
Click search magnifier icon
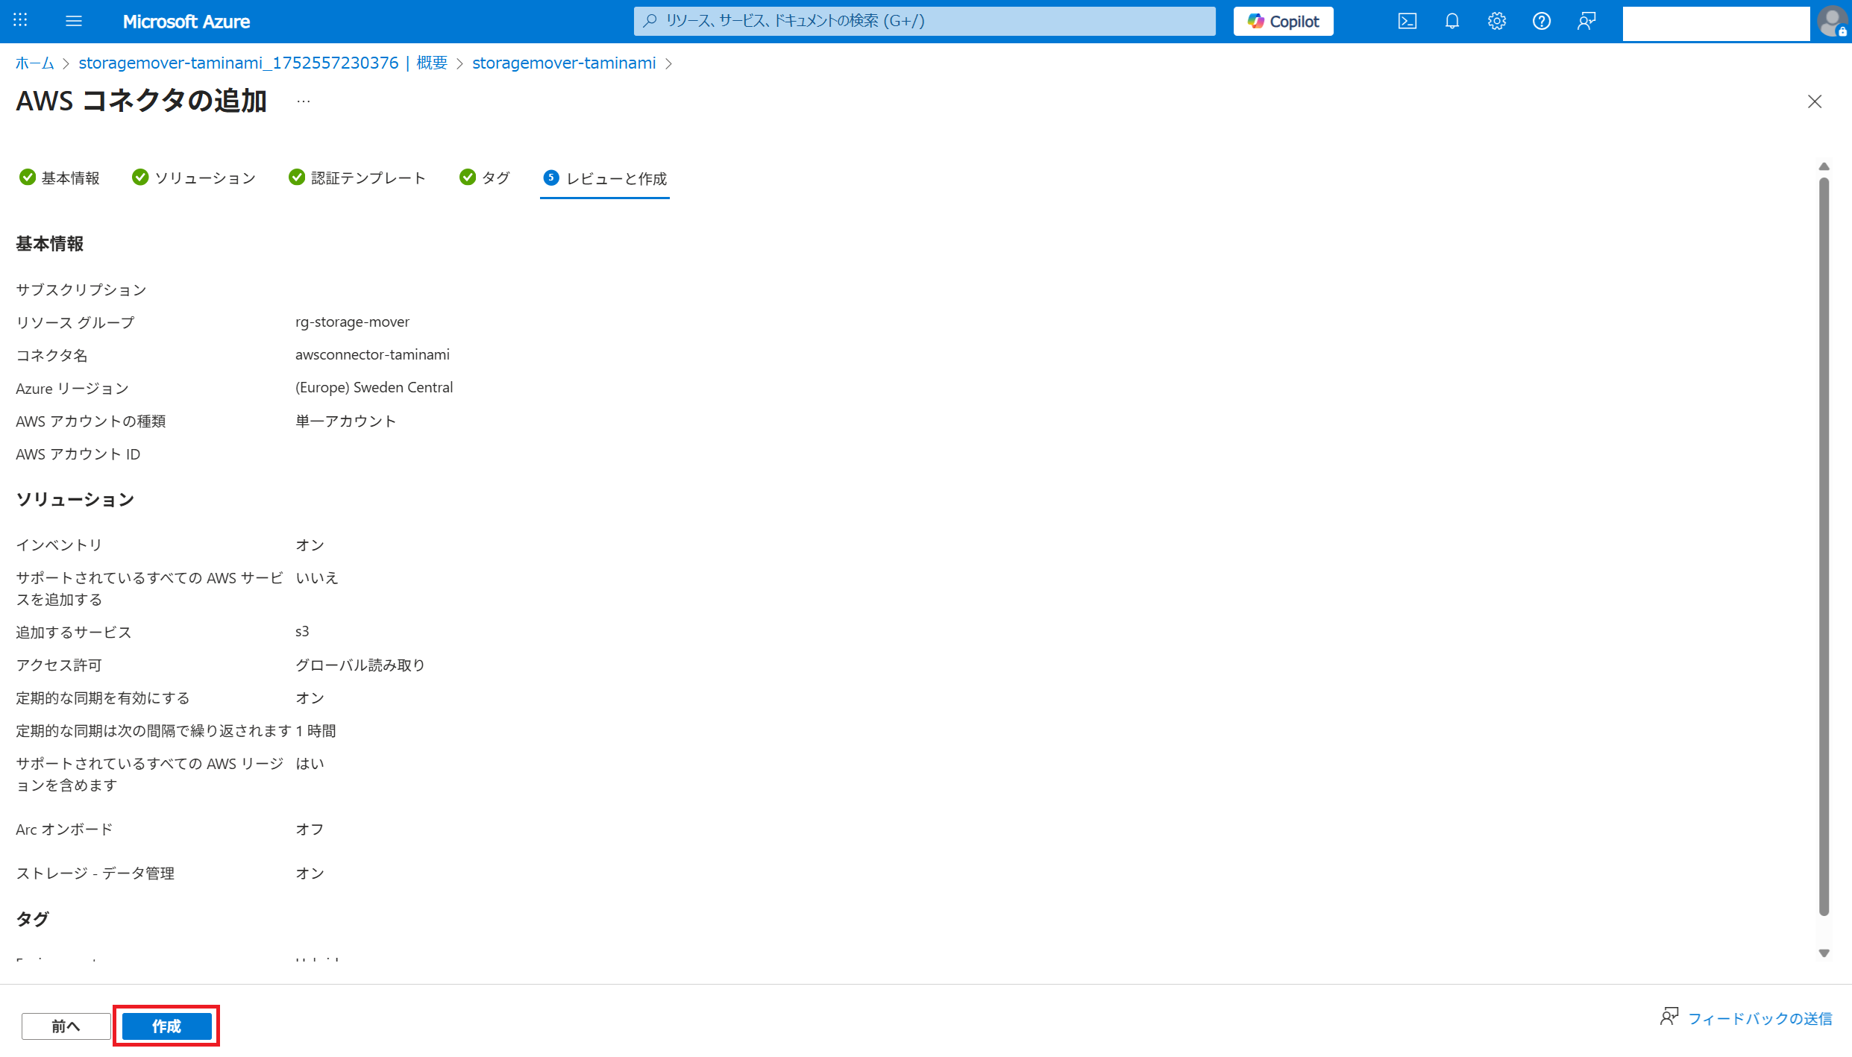pos(650,21)
